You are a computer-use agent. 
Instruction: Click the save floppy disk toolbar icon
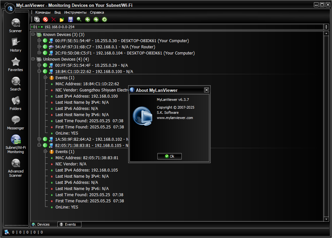coord(70,19)
